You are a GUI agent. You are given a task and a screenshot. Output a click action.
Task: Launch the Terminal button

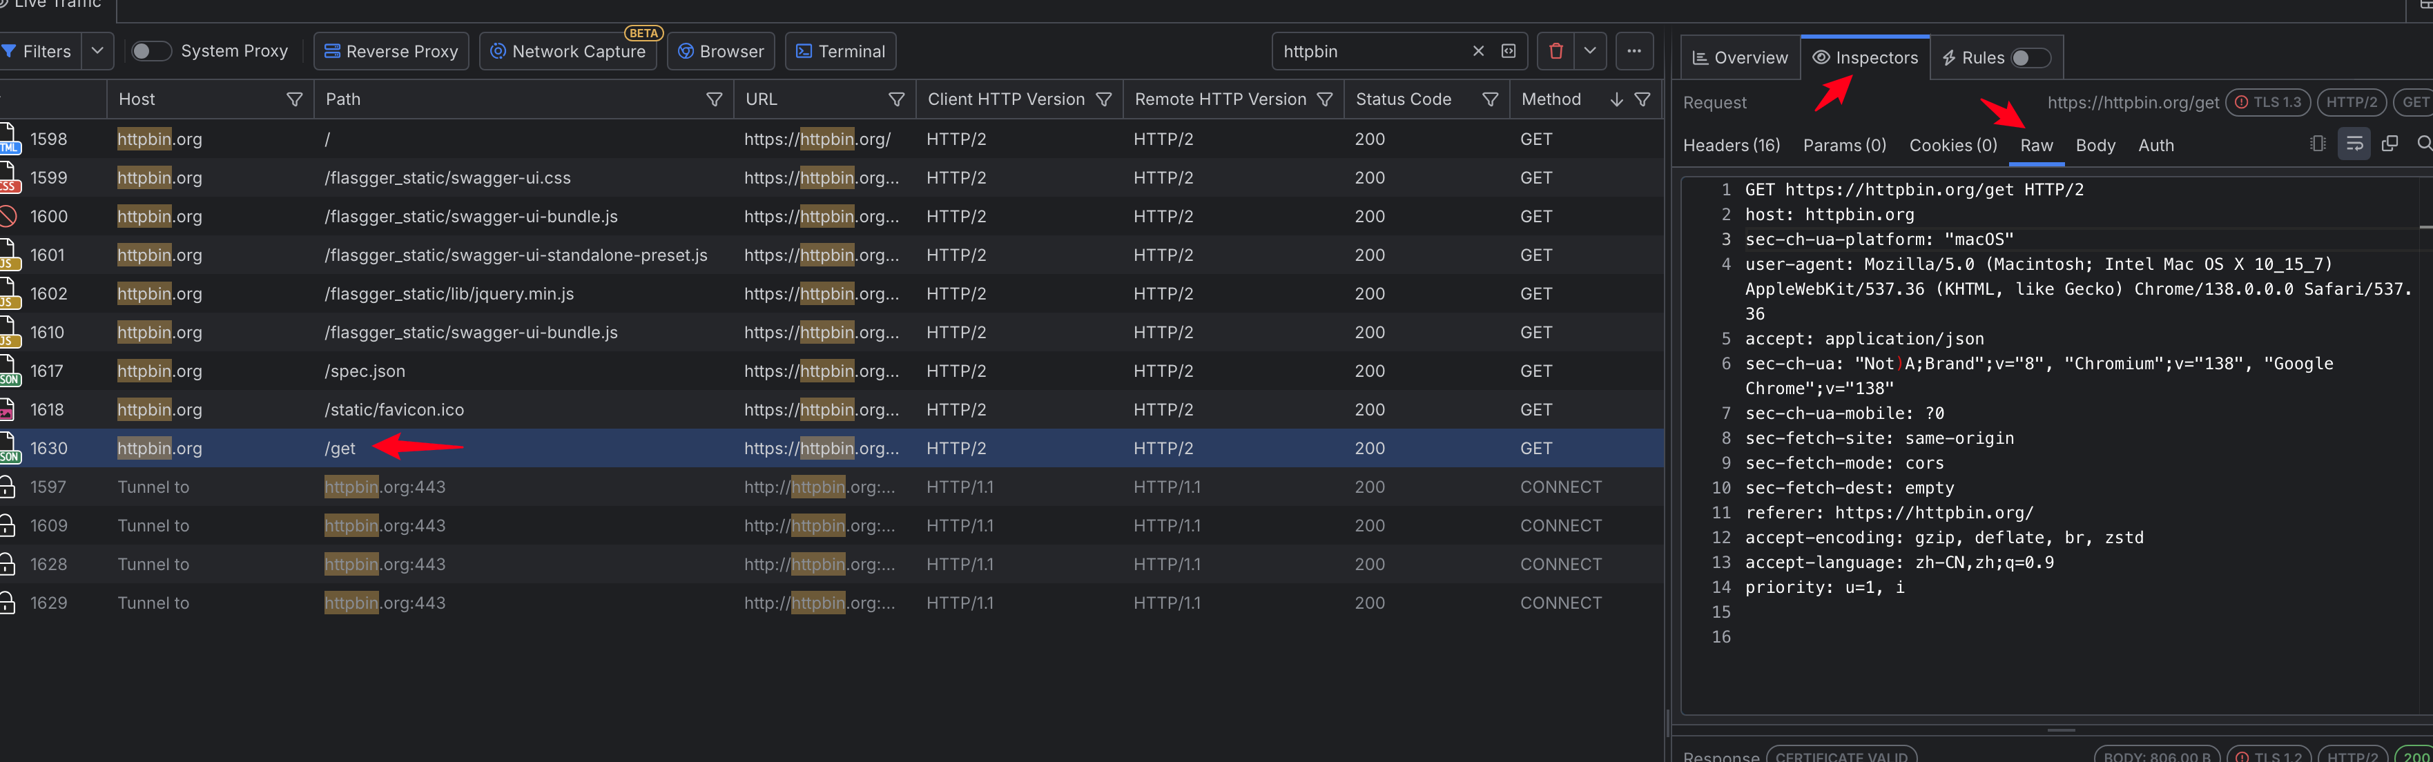[x=840, y=51]
